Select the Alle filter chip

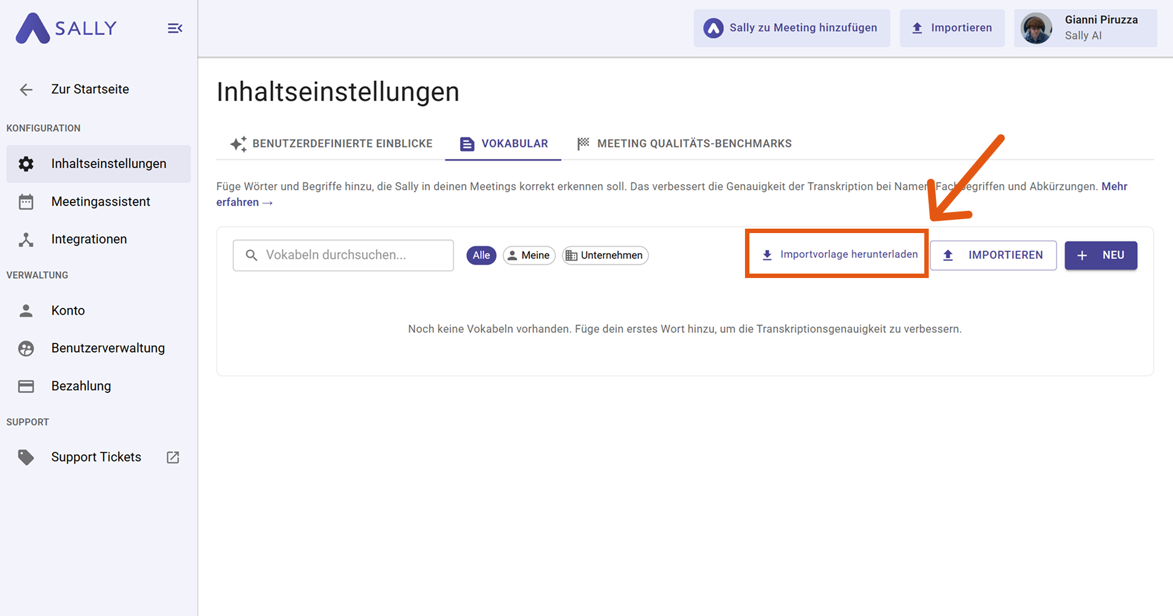tap(481, 255)
